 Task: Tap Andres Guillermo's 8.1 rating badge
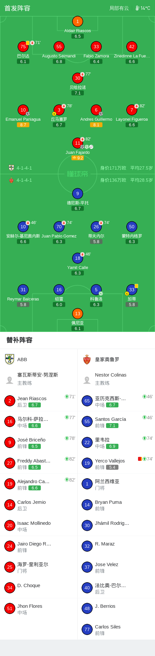pos(96,125)
